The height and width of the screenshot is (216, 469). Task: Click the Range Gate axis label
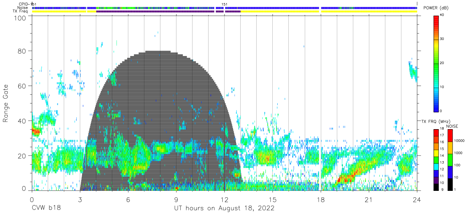[x=6, y=103]
